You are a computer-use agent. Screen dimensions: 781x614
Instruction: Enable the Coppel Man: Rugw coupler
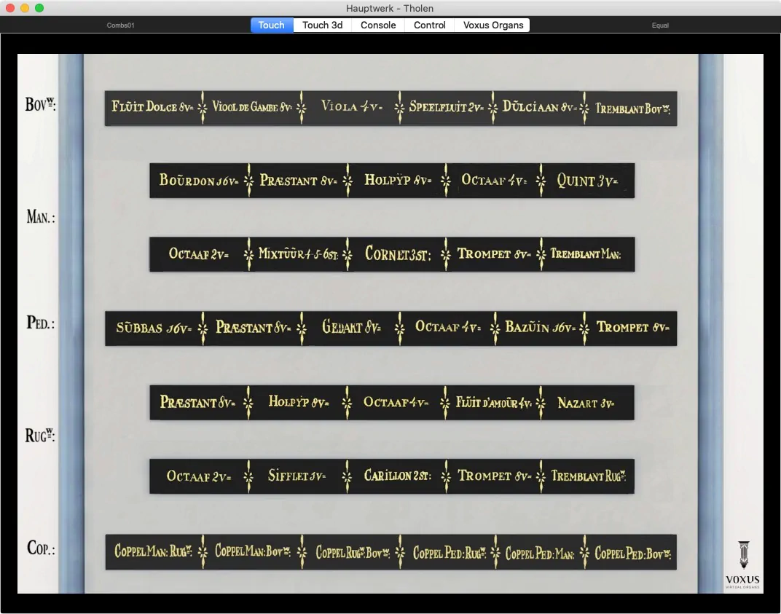coord(152,552)
